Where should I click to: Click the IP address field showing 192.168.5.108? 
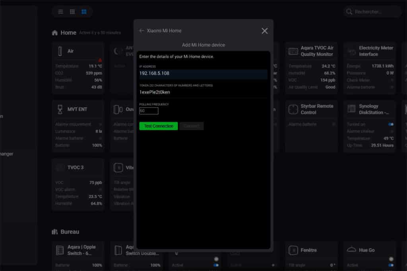(x=203, y=73)
